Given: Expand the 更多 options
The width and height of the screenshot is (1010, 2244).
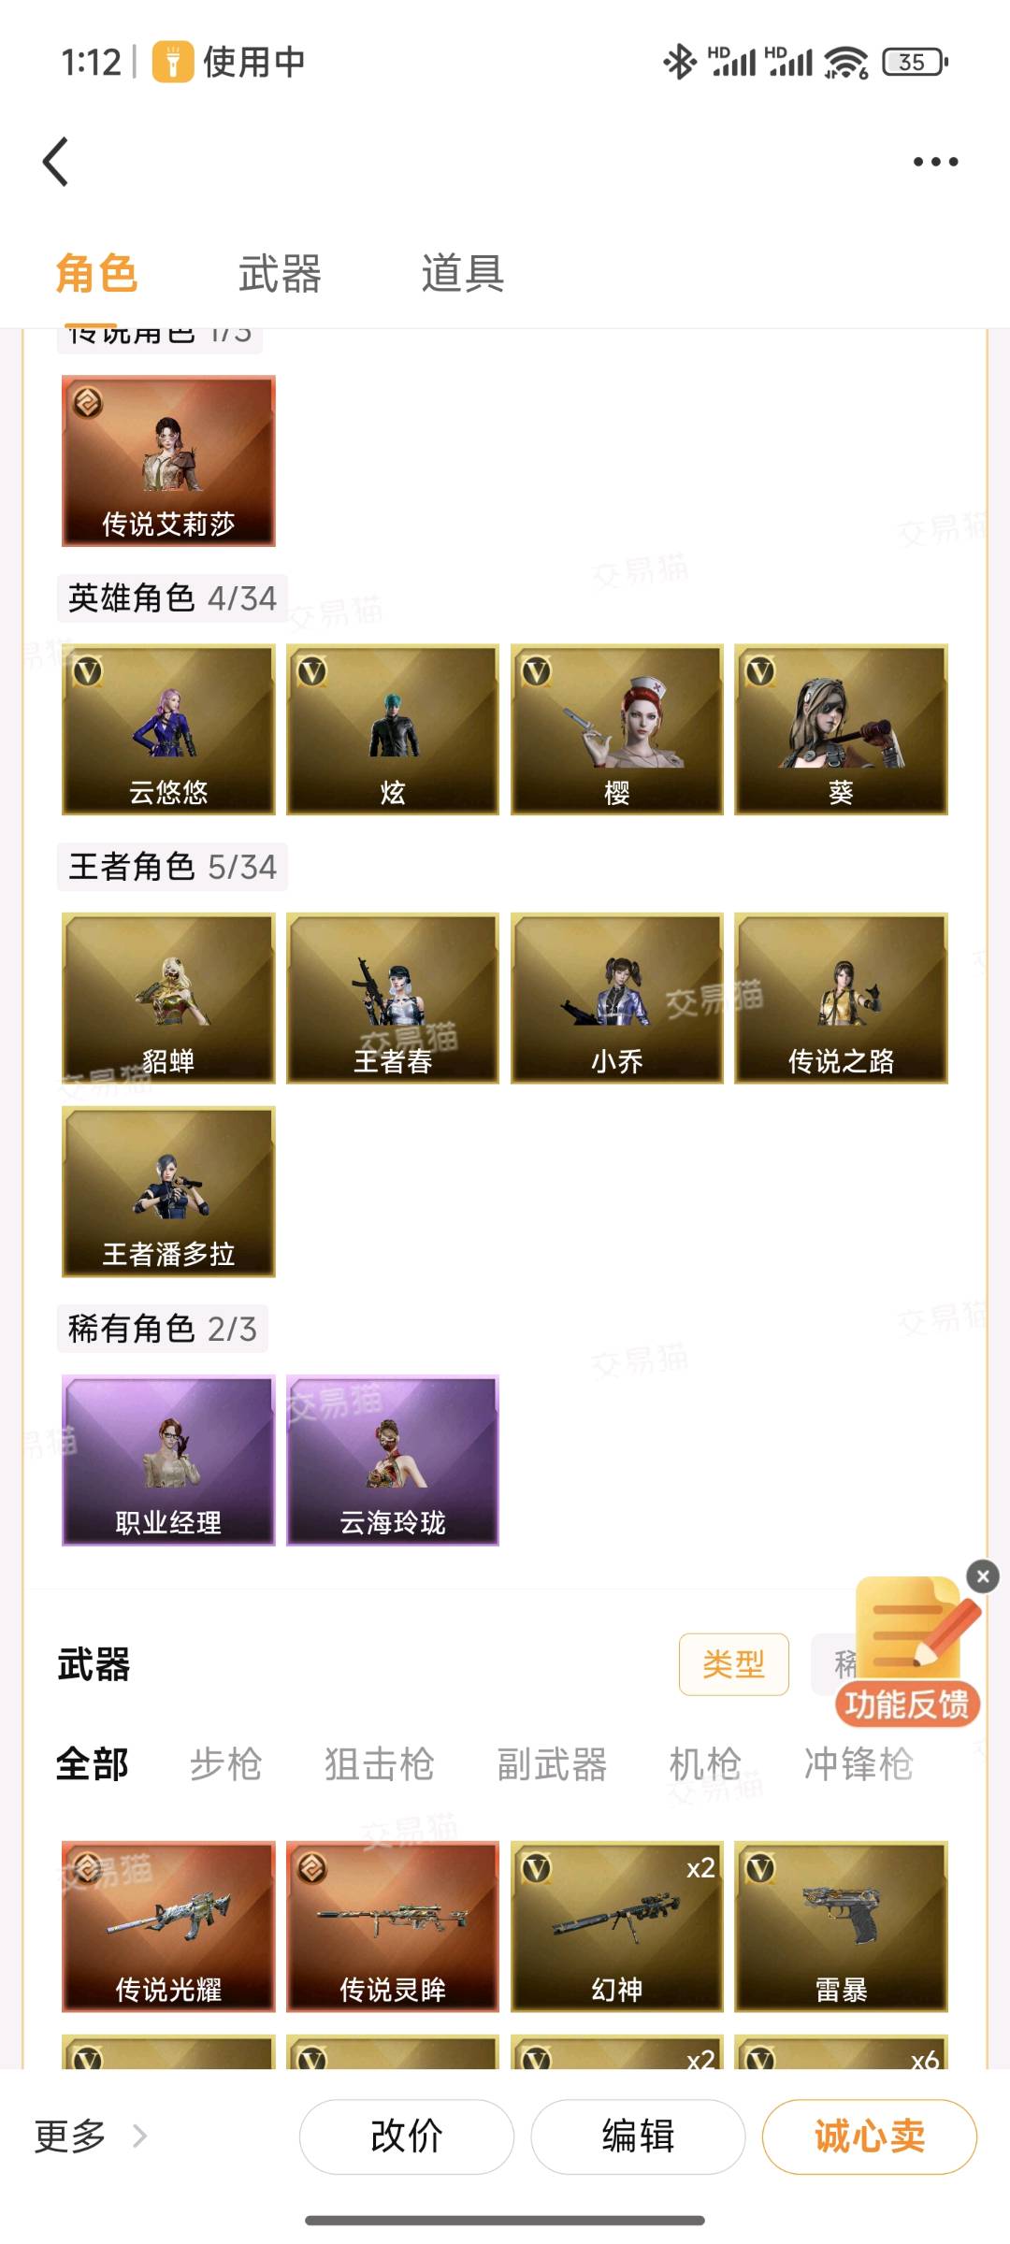Looking at the screenshot, I should 91,2136.
